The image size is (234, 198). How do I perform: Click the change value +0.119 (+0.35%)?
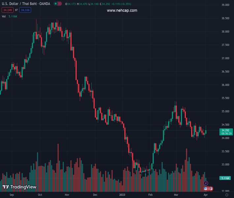(x=121, y=4)
